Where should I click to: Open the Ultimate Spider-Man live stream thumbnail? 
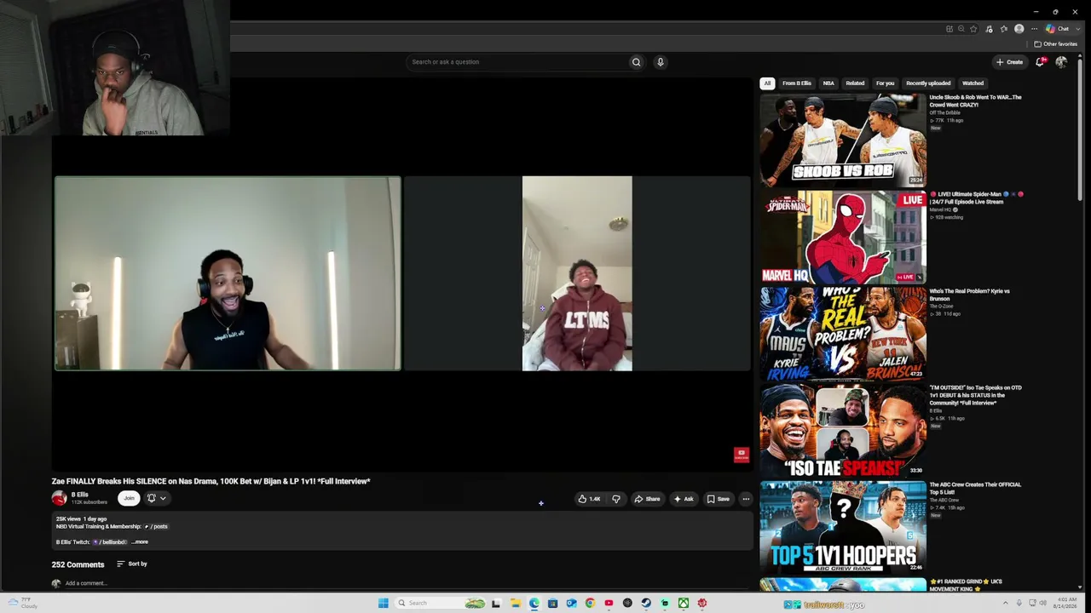pyautogui.click(x=843, y=237)
